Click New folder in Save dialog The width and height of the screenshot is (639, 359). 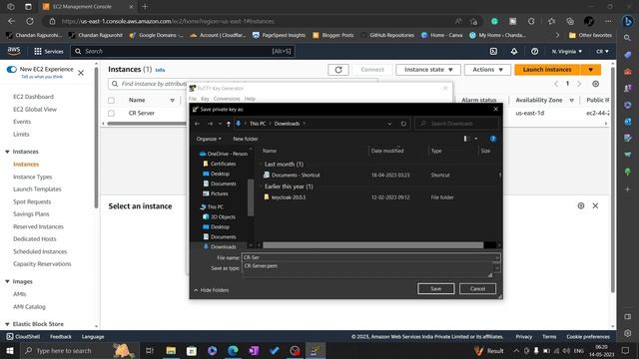click(x=246, y=139)
